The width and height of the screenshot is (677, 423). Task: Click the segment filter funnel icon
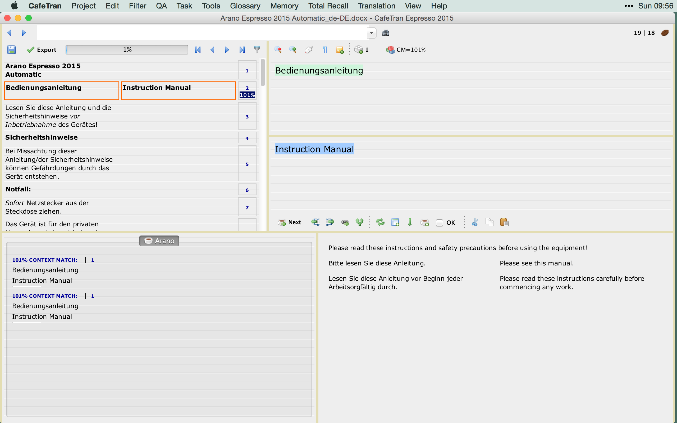[257, 50]
